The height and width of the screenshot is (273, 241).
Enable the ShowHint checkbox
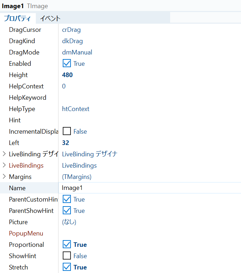pos(67,256)
